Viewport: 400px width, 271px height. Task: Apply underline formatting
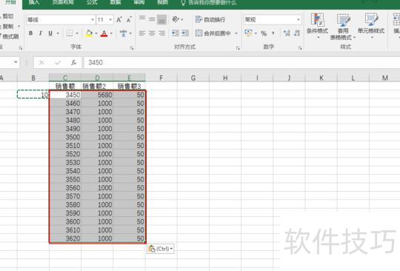coord(50,33)
